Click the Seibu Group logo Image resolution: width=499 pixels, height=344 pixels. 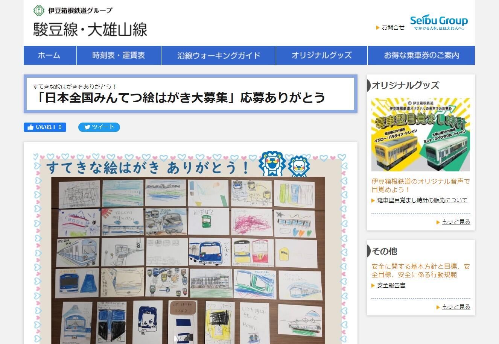[x=439, y=23]
